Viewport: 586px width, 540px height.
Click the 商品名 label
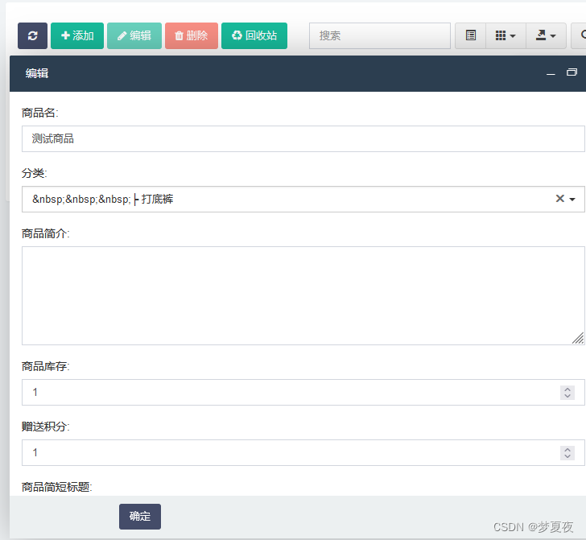coord(40,113)
